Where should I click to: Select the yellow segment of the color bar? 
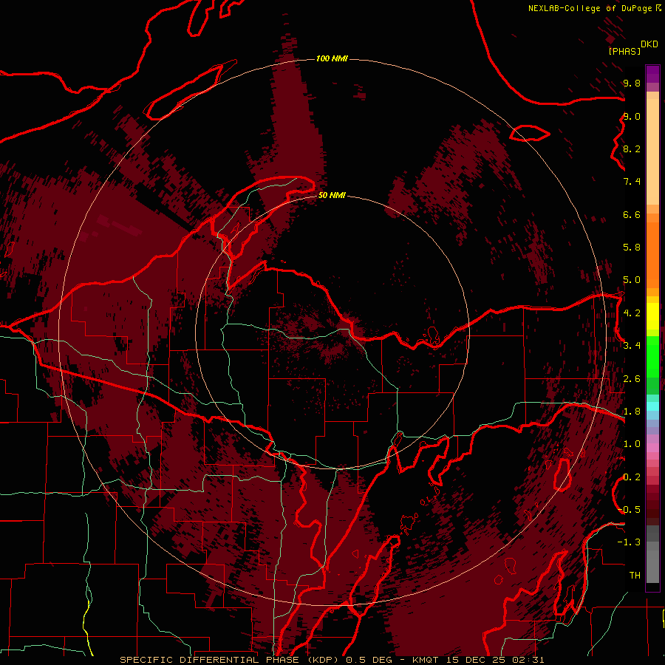pyautogui.click(x=652, y=316)
